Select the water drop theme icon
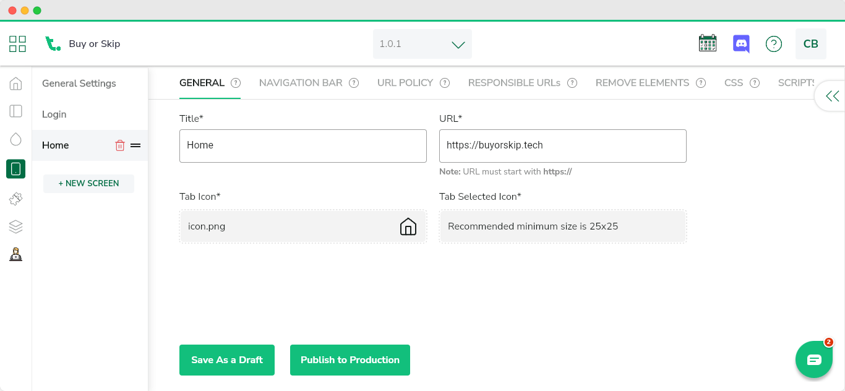 (x=16, y=139)
